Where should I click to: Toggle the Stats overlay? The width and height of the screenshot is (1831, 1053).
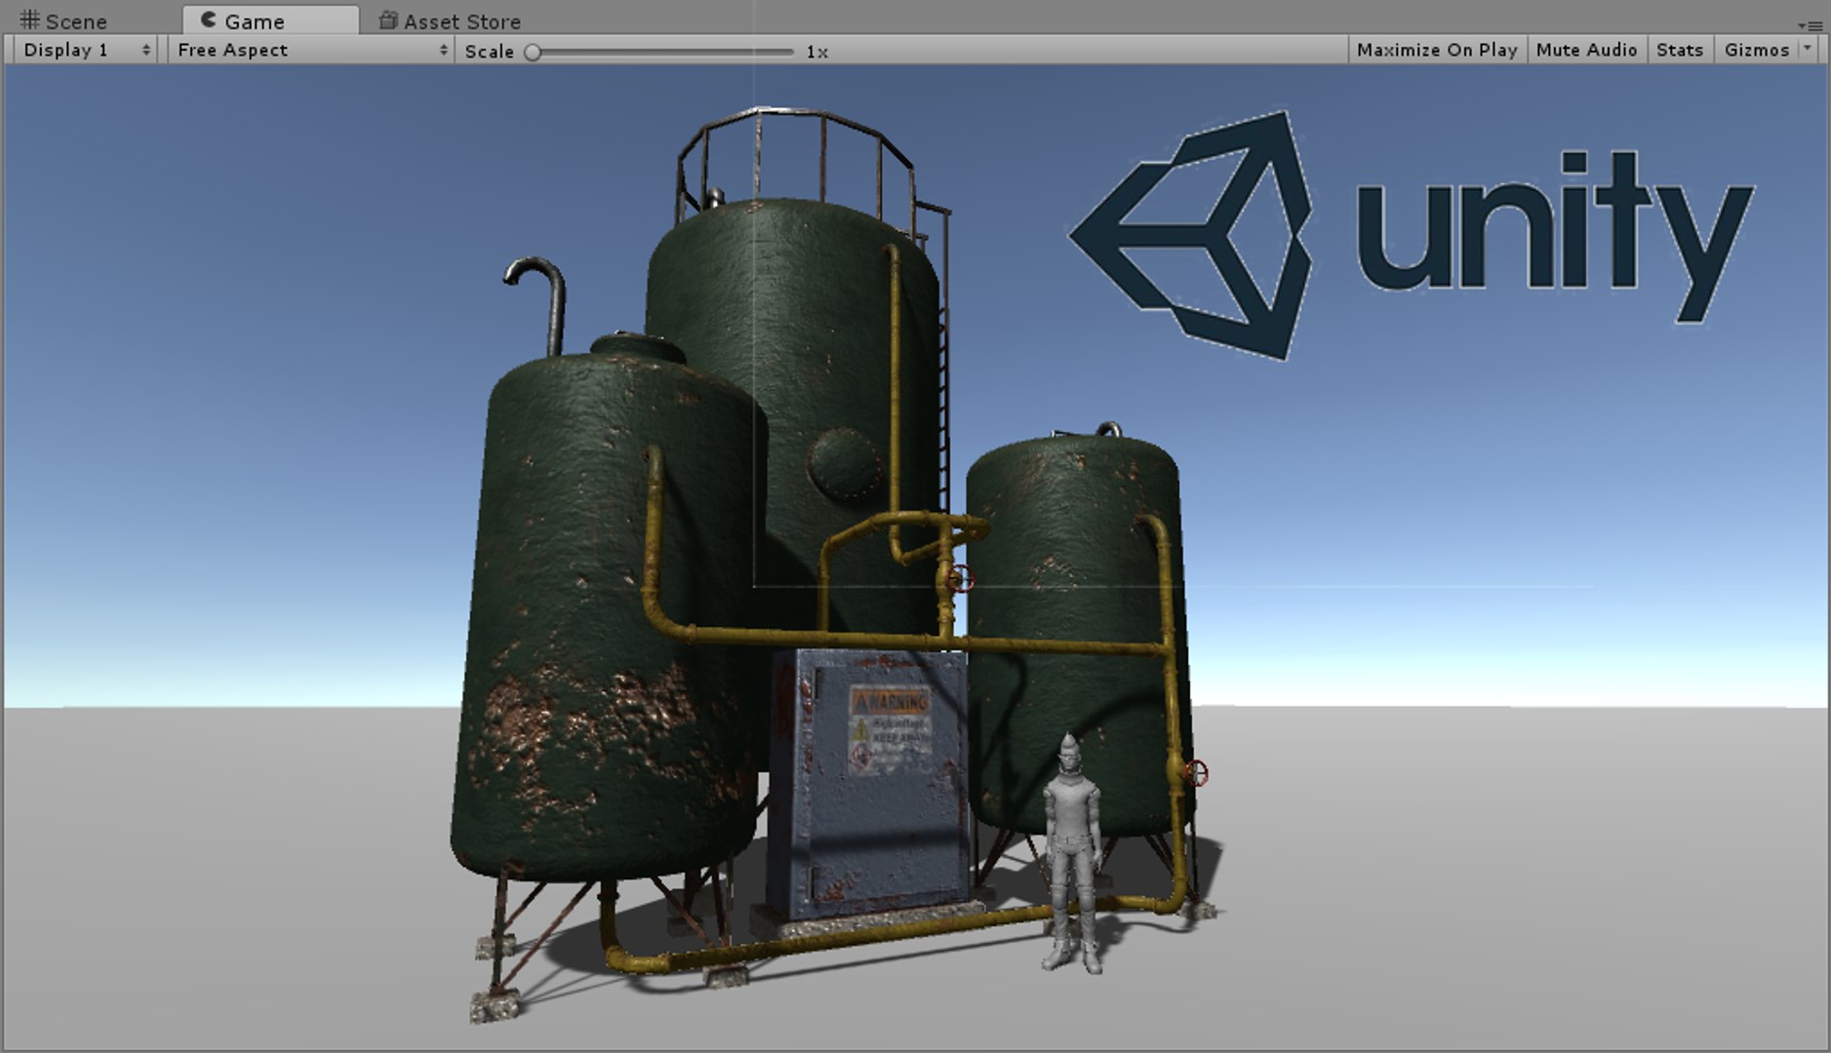pyautogui.click(x=1680, y=50)
